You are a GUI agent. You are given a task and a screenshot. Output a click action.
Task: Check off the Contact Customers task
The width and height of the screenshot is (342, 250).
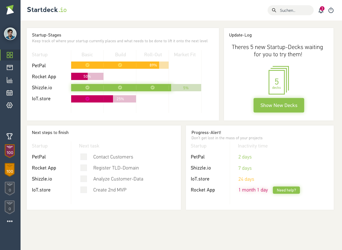[x=84, y=157]
